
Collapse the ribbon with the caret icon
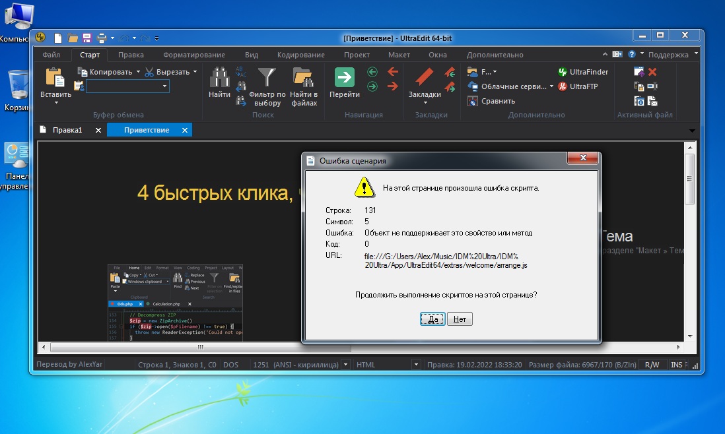coord(605,55)
